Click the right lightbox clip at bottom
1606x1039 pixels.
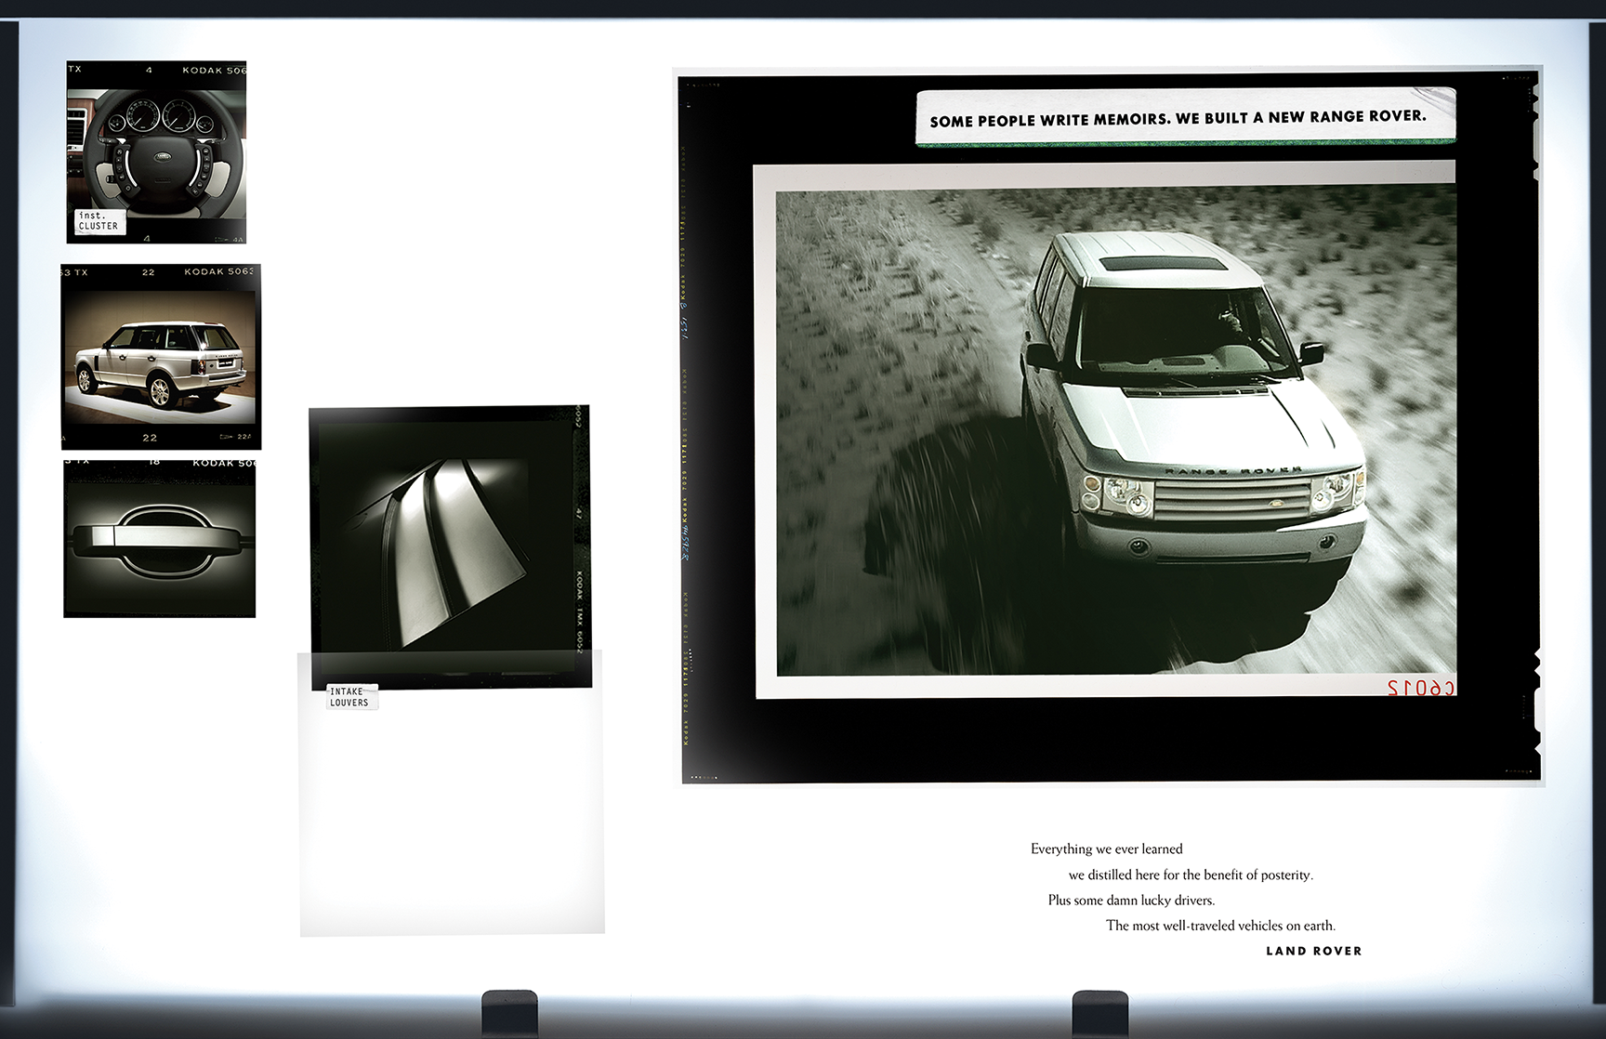(1100, 1012)
